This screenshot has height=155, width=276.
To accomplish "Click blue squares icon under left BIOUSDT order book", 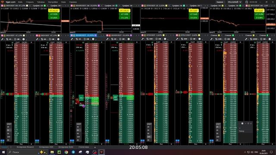I will tap(2, 141).
